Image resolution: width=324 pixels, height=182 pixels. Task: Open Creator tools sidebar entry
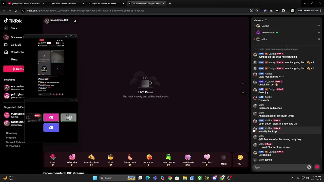click(14, 52)
